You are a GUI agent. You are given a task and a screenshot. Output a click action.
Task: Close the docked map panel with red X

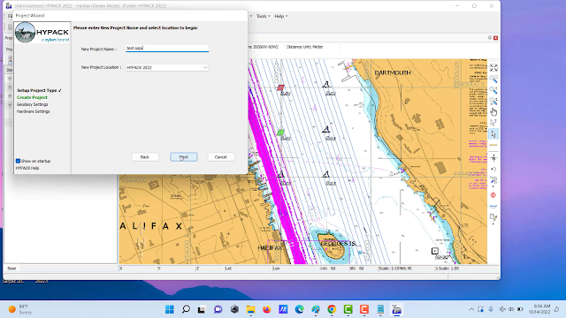[x=495, y=38]
